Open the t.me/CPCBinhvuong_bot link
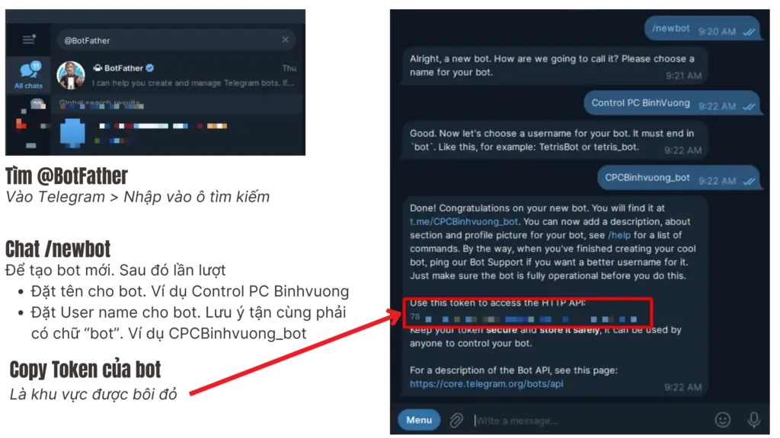 click(x=464, y=221)
